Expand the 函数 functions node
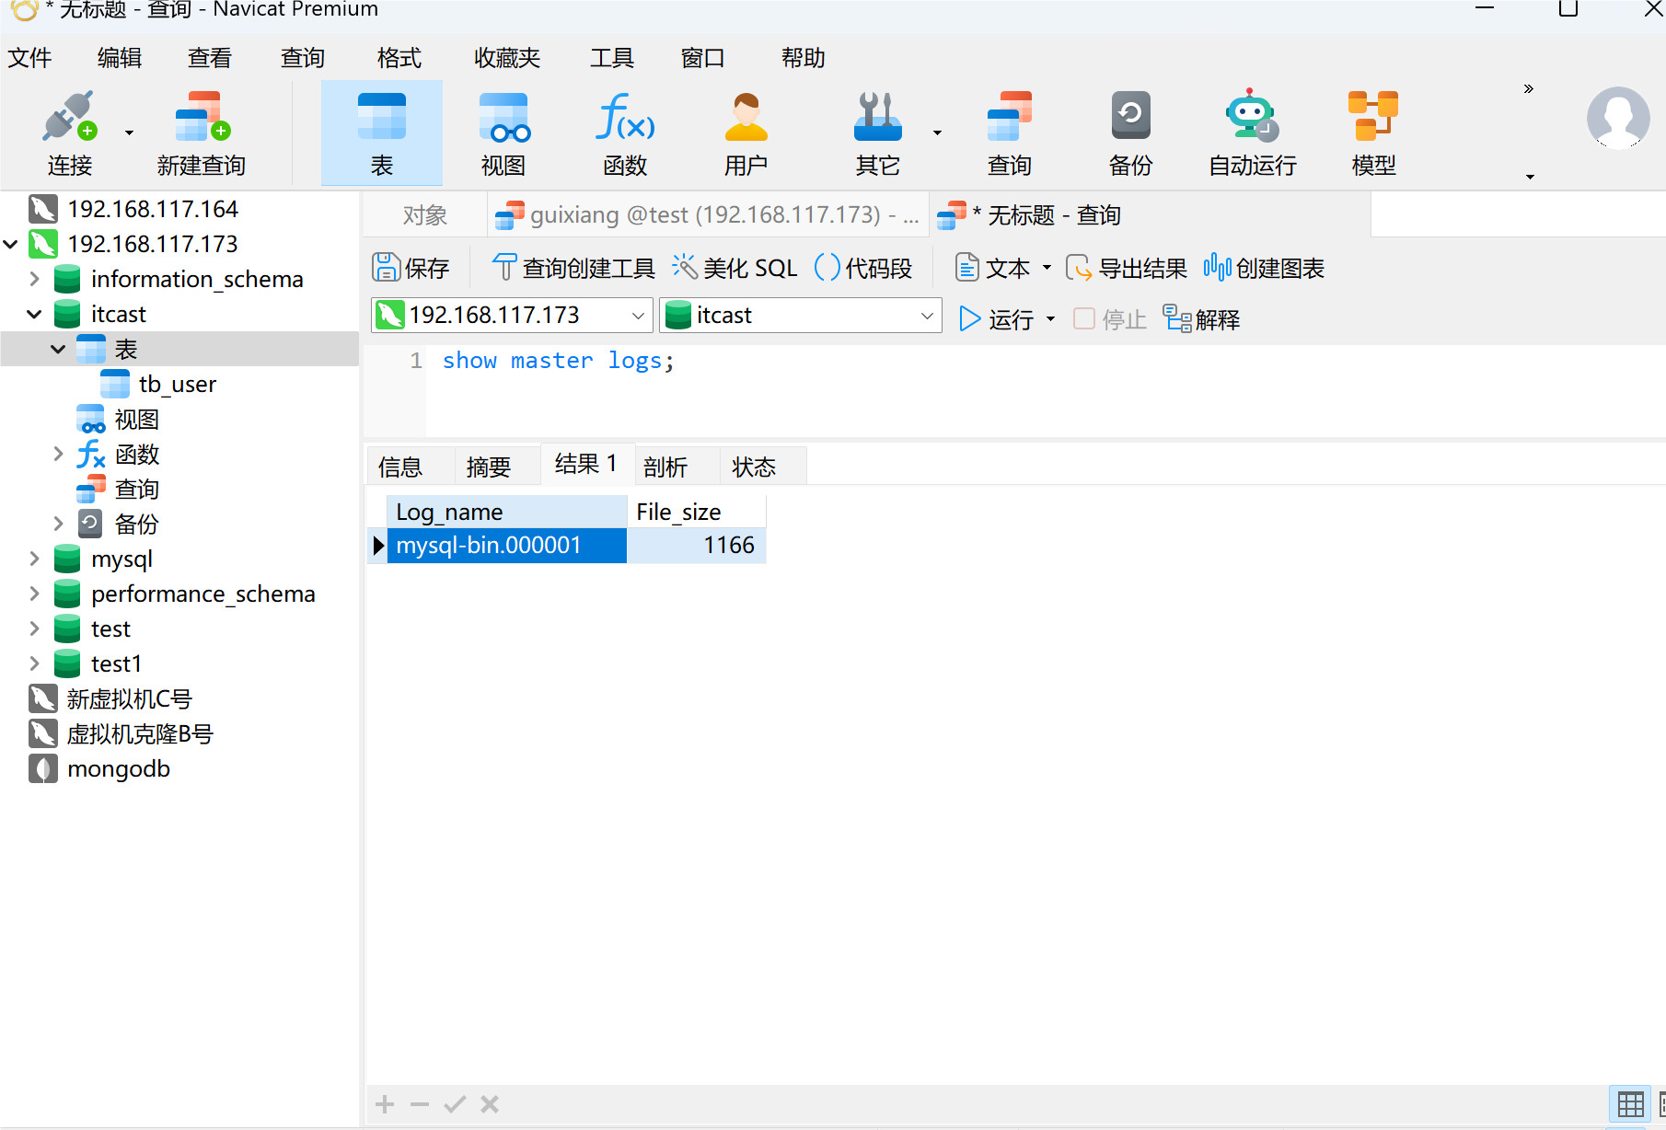The width and height of the screenshot is (1666, 1130). point(58,454)
